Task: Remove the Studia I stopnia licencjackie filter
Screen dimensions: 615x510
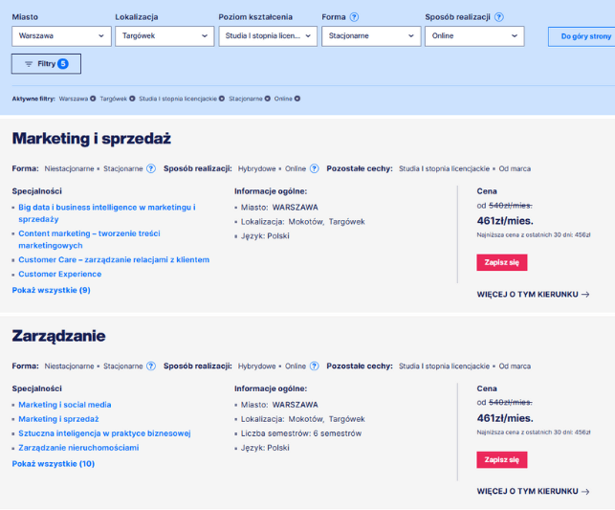Action: (x=222, y=99)
